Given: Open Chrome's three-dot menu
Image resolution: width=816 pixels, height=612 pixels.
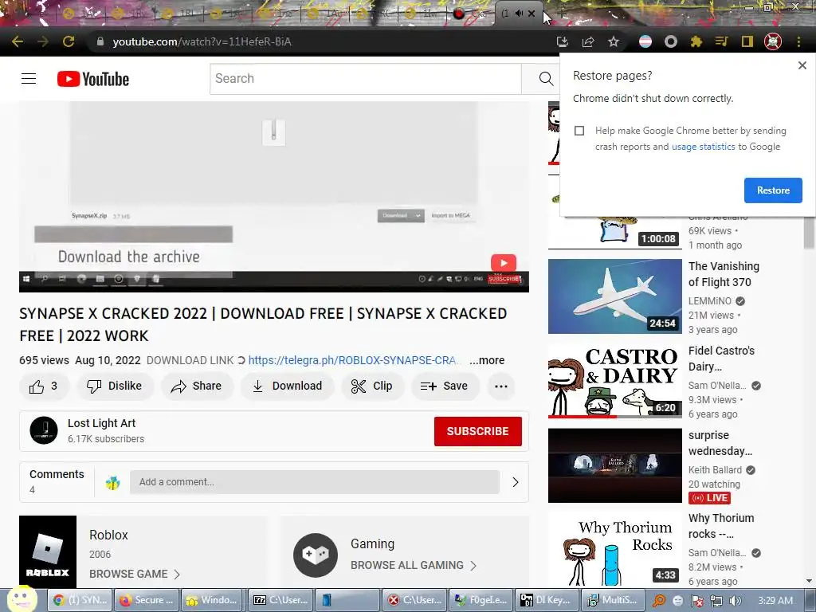Looking at the screenshot, I should point(798,41).
